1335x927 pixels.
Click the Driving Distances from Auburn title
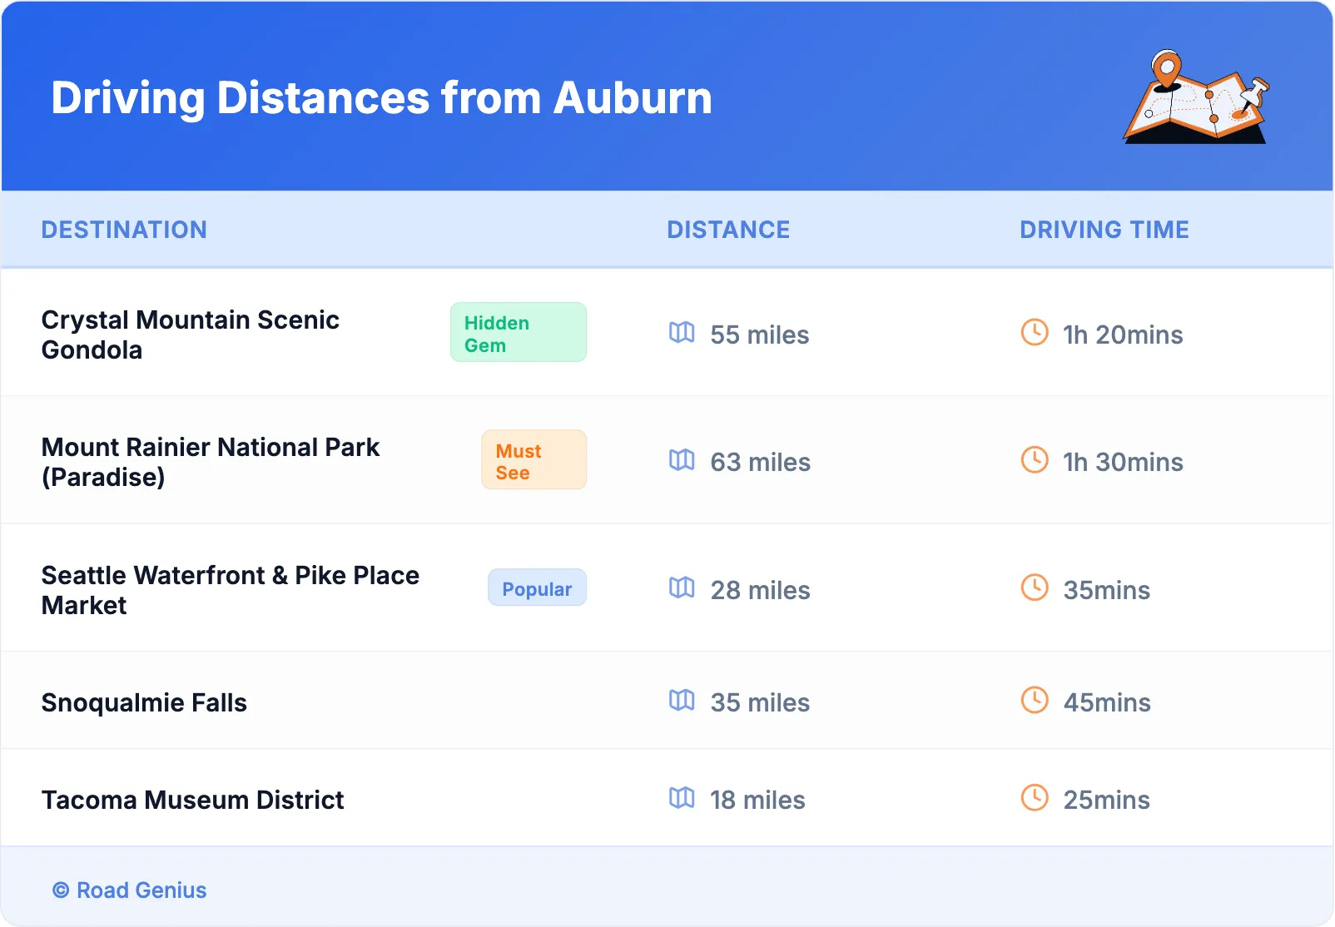click(381, 98)
